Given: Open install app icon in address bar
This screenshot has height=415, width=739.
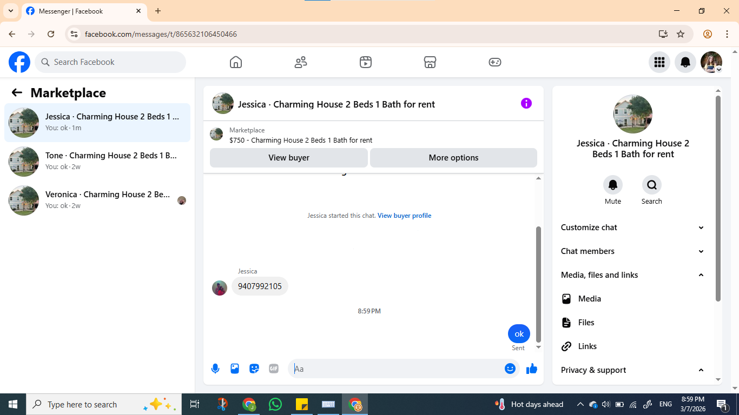Looking at the screenshot, I should click(x=663, y=34).
